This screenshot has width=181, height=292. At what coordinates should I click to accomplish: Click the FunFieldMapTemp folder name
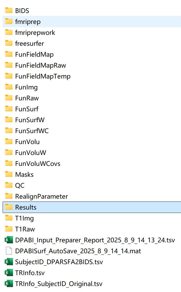pyautogui.click(x=43, y=76)
